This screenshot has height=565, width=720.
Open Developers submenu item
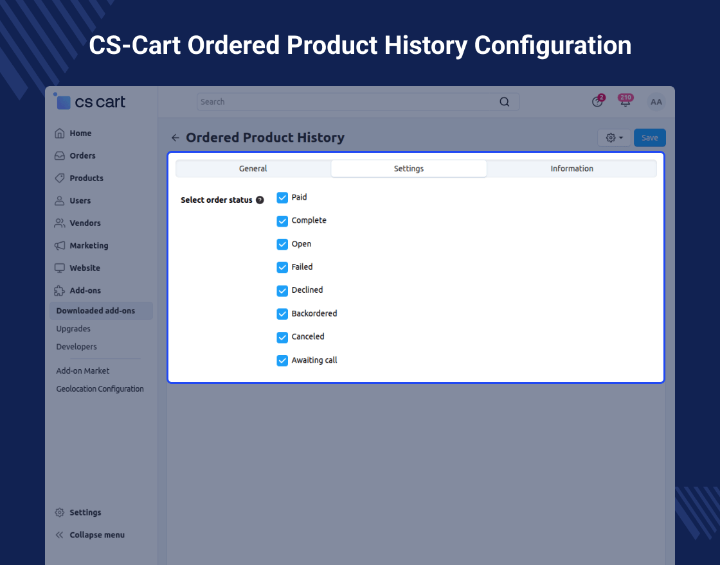(x=76, y=347)
